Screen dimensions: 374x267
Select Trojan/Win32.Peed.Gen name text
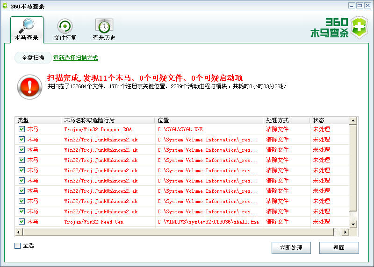point(94,222)
